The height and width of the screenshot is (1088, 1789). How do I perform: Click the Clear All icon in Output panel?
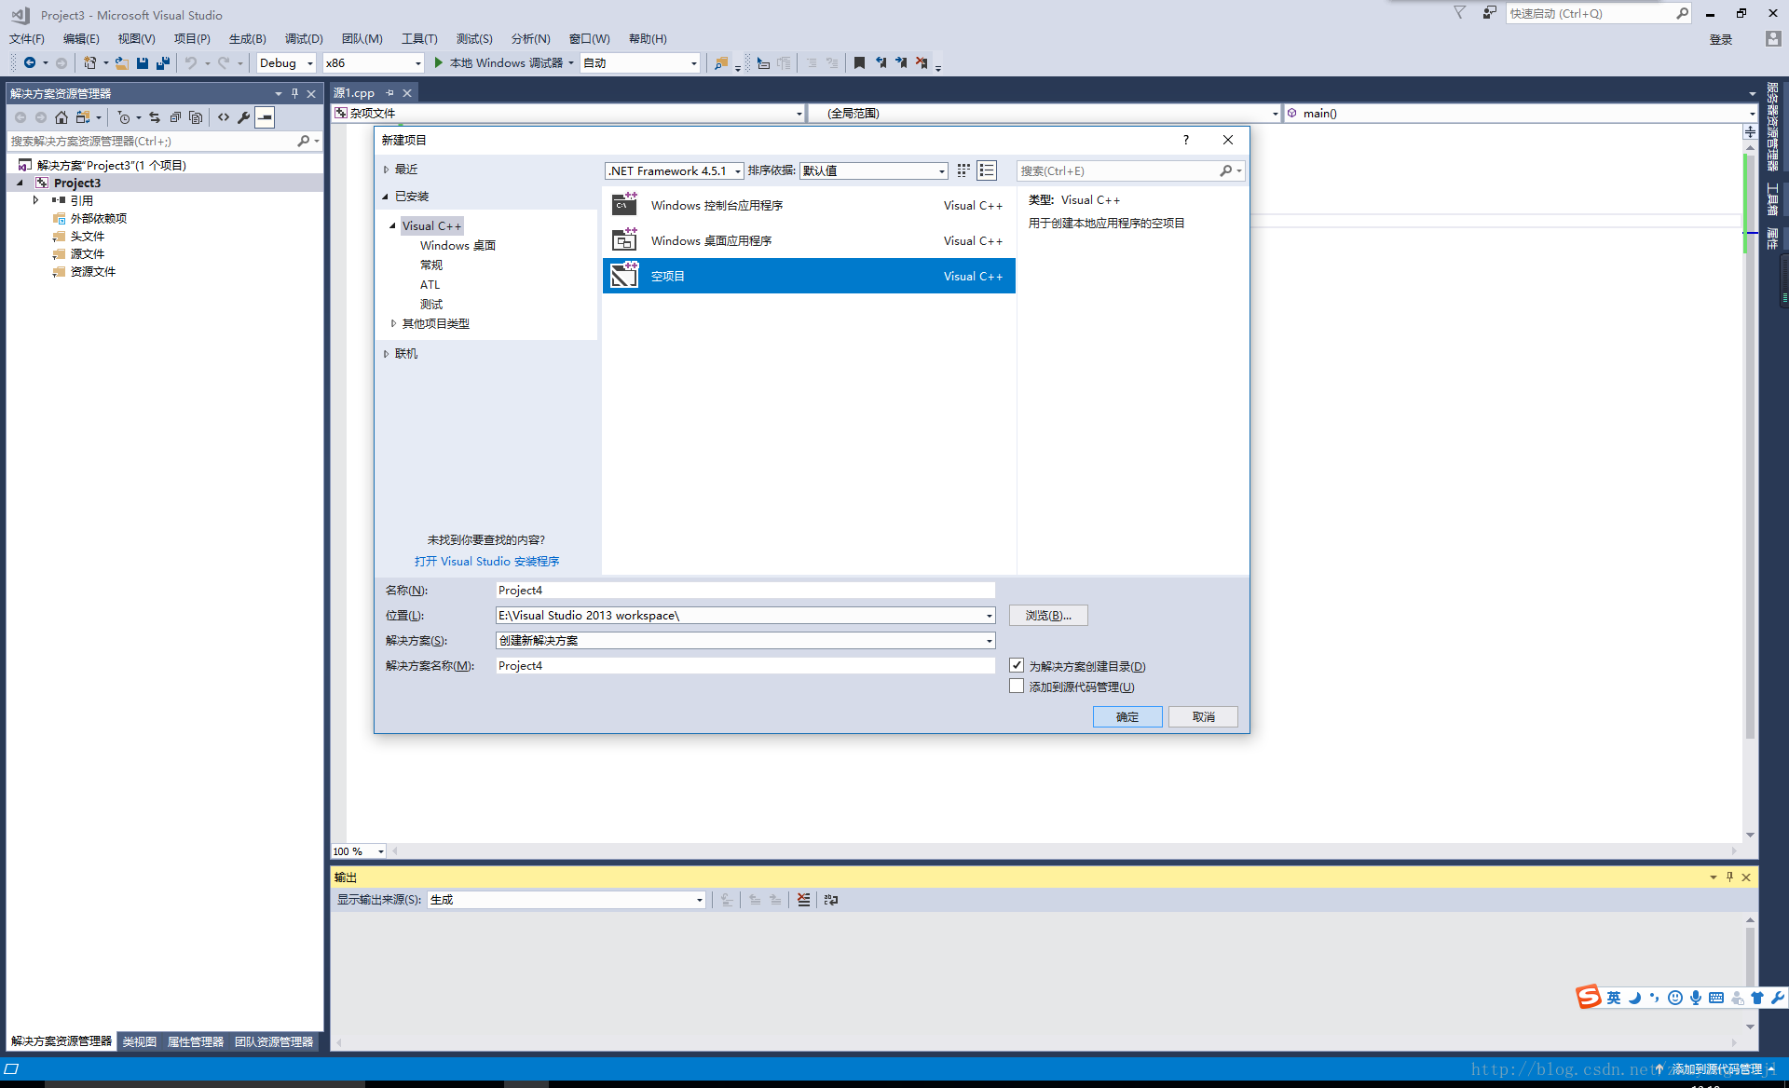pos(803,900)
